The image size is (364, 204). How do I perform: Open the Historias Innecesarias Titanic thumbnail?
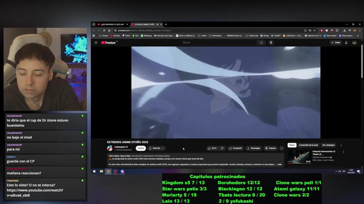point(299,157)
